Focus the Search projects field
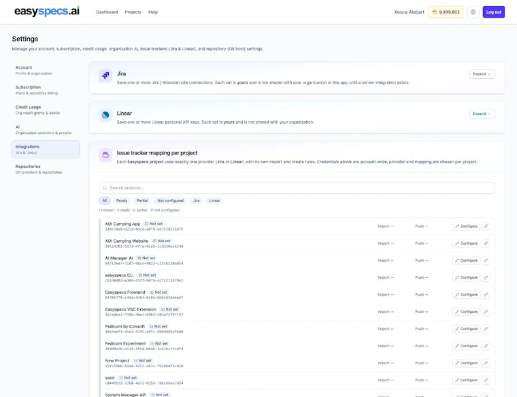Viewport: 517px width, 397px height. pyautogui.click(x=297, y=188)
